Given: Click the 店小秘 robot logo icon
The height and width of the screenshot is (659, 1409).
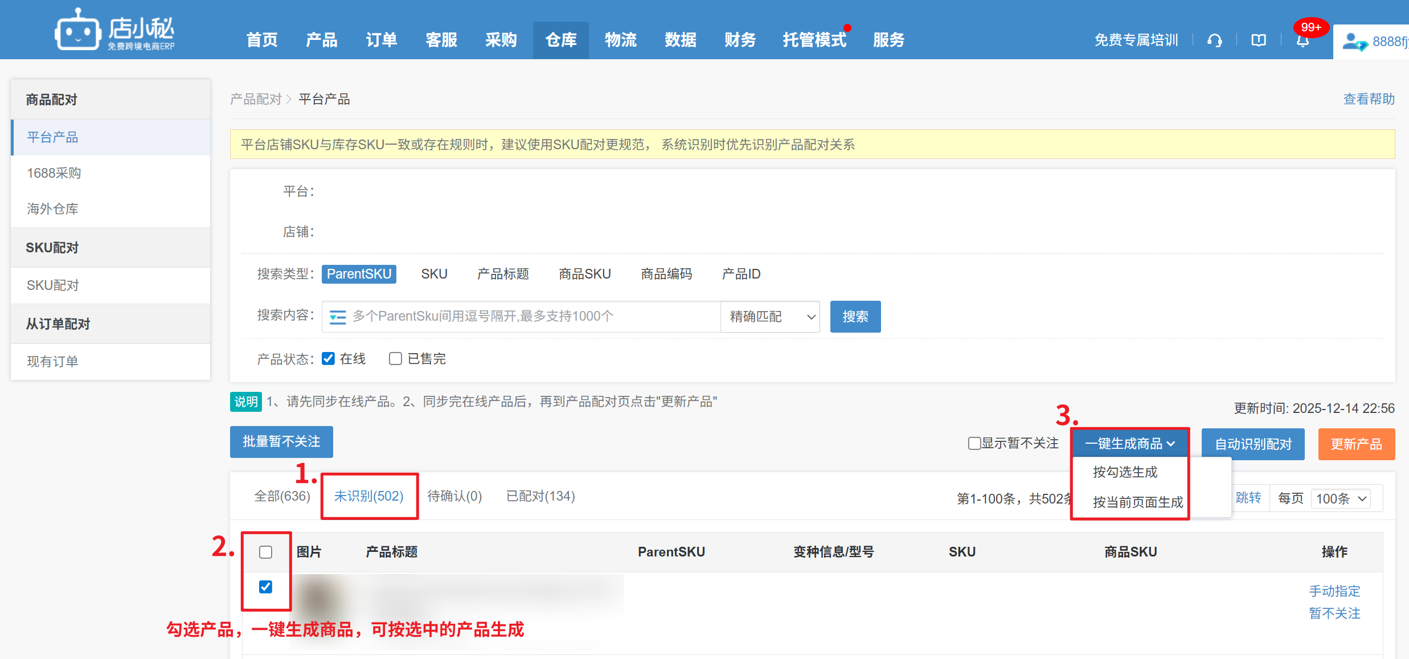Looking at the screenshot, I should click(77, 31).
